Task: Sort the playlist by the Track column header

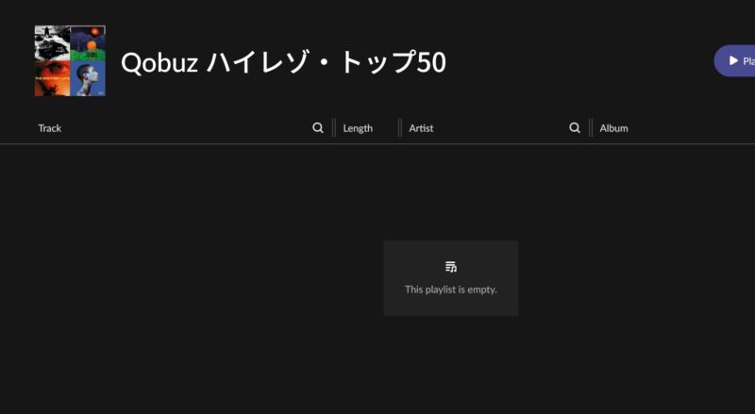Action: coord(50,128)
